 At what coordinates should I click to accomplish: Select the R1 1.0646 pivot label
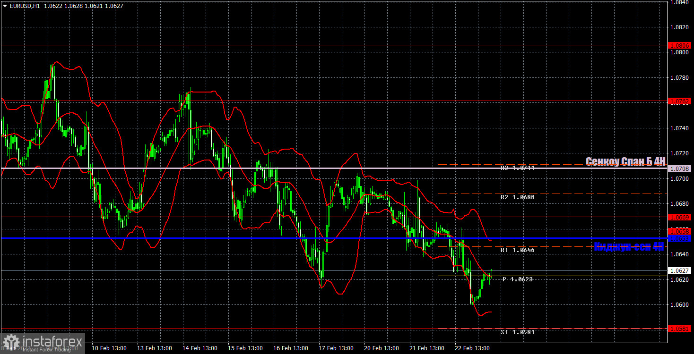point(518,250)
